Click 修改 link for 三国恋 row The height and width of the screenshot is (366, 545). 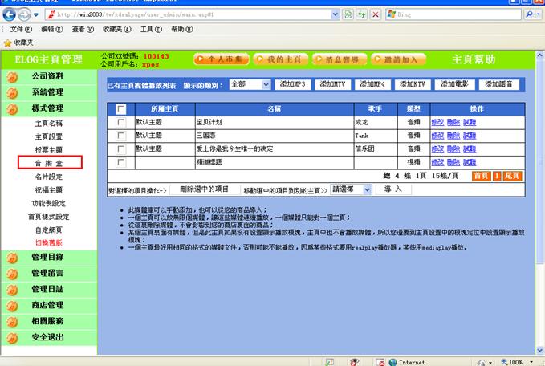(x=437, y=136)
